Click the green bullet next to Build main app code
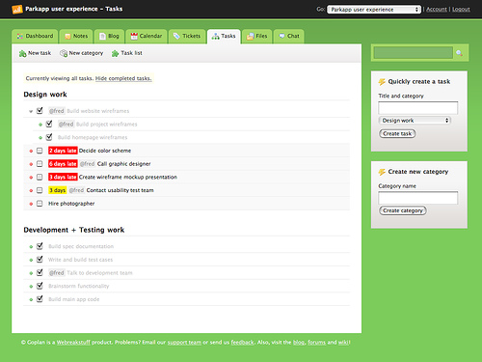The width and height of the screenshot is (482, 362). 31,299
